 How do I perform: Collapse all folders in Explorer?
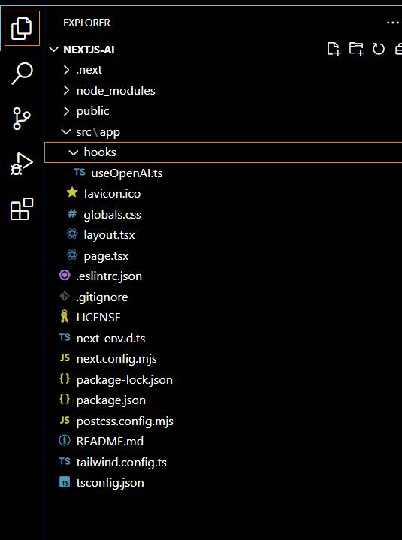[x=398, y=49]
